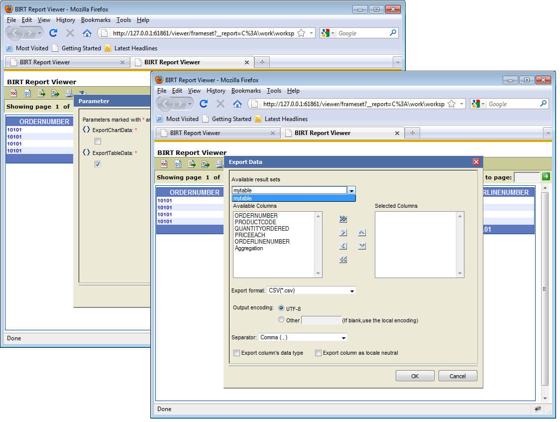Screen dimensions: 560x422
Task: Toggle Available result sets dropdown arrow
Action: (x=351, y=190)
